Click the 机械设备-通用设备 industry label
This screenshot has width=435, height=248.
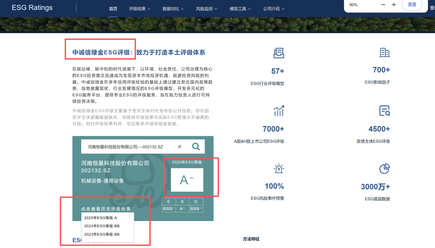click(x=102, y=181)
